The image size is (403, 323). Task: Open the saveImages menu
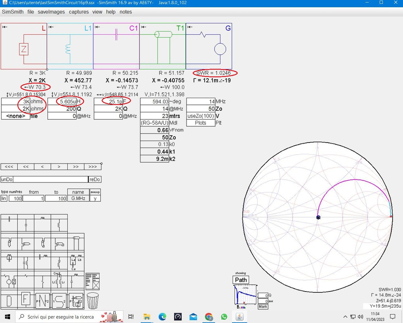[x=51, y=12]
